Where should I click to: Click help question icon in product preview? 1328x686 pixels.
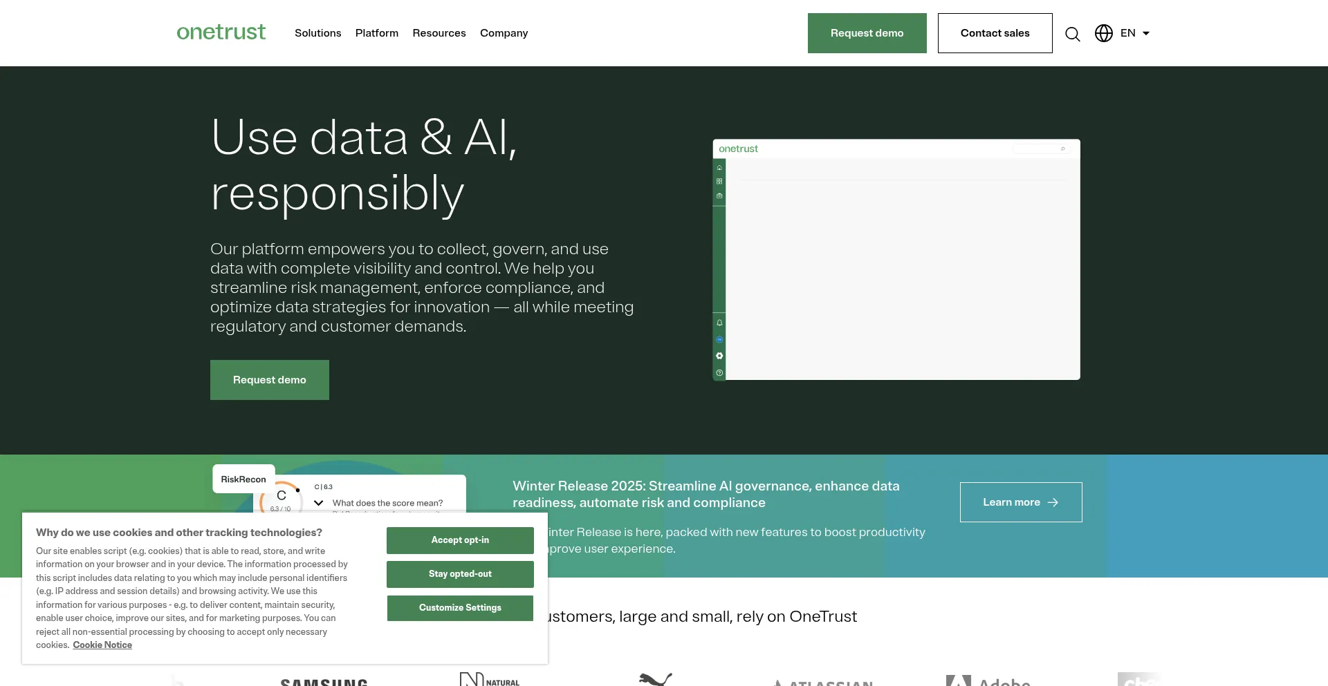(719, 372)
